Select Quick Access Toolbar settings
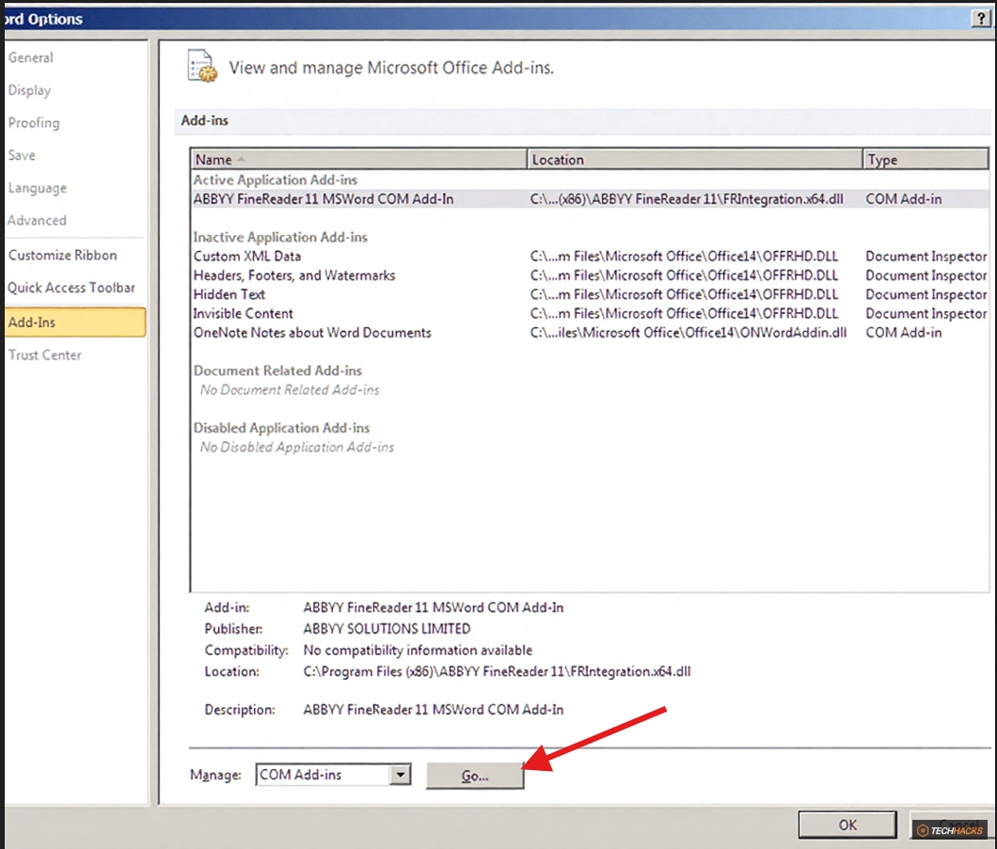The height and width of the screenshot is (849, 997). pyautogui.click(x=72, y=288)
